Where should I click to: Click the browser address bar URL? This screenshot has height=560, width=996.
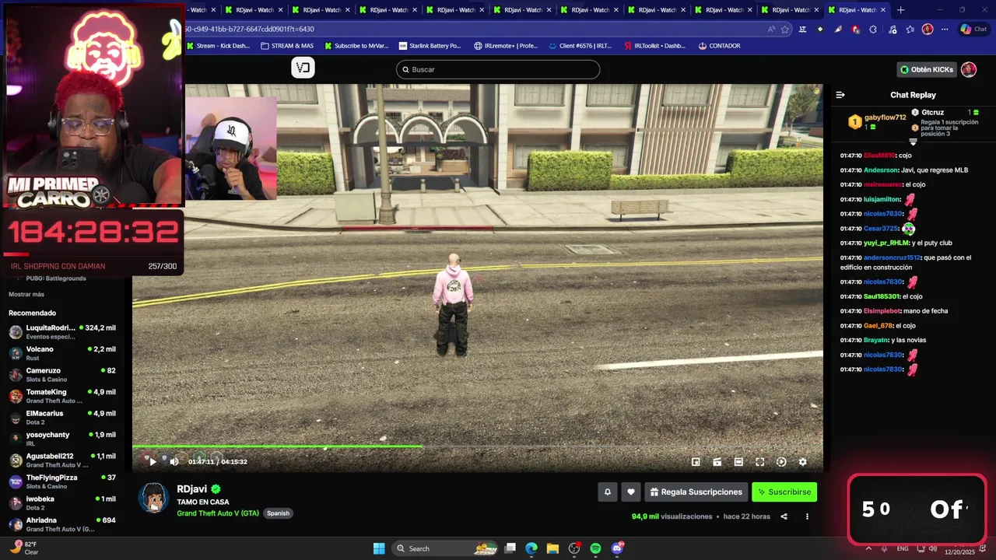[x=249, y=29]
